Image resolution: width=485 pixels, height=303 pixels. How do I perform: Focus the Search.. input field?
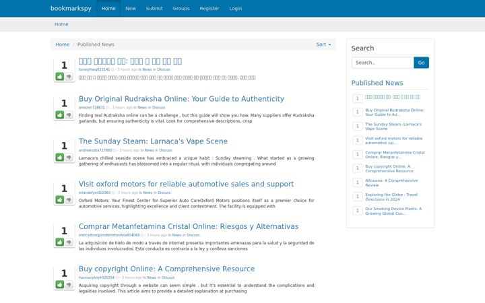383,63
